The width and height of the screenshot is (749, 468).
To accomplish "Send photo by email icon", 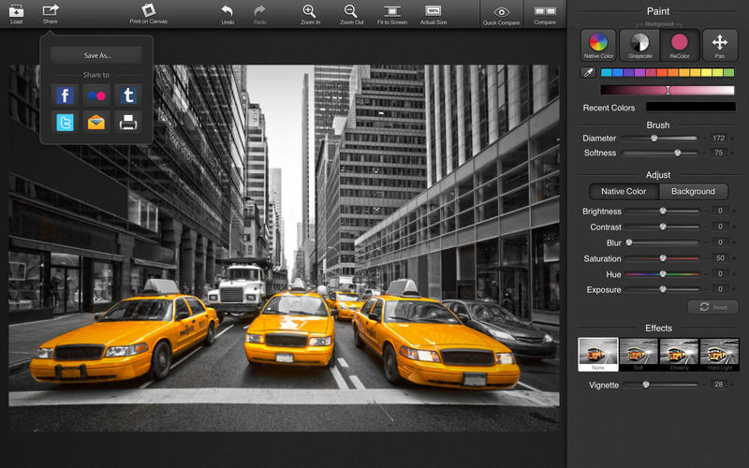I will coord(96,122).
